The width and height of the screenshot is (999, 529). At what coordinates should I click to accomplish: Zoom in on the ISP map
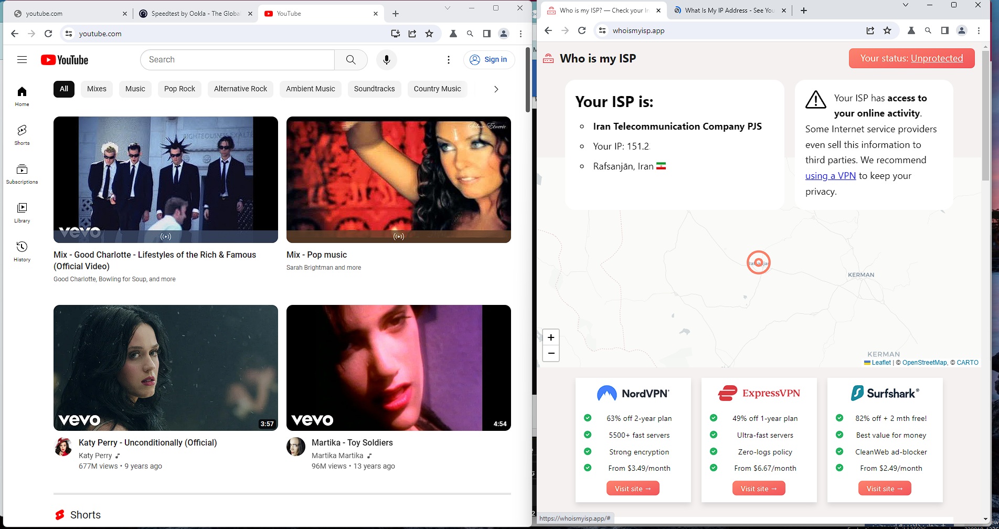551,337
